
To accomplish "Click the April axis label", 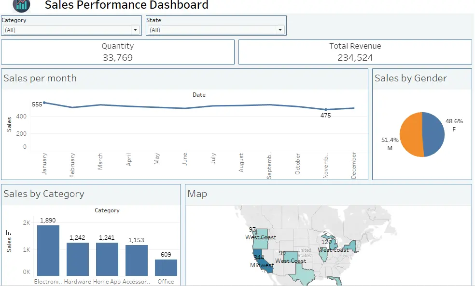I will click(128, 159).
